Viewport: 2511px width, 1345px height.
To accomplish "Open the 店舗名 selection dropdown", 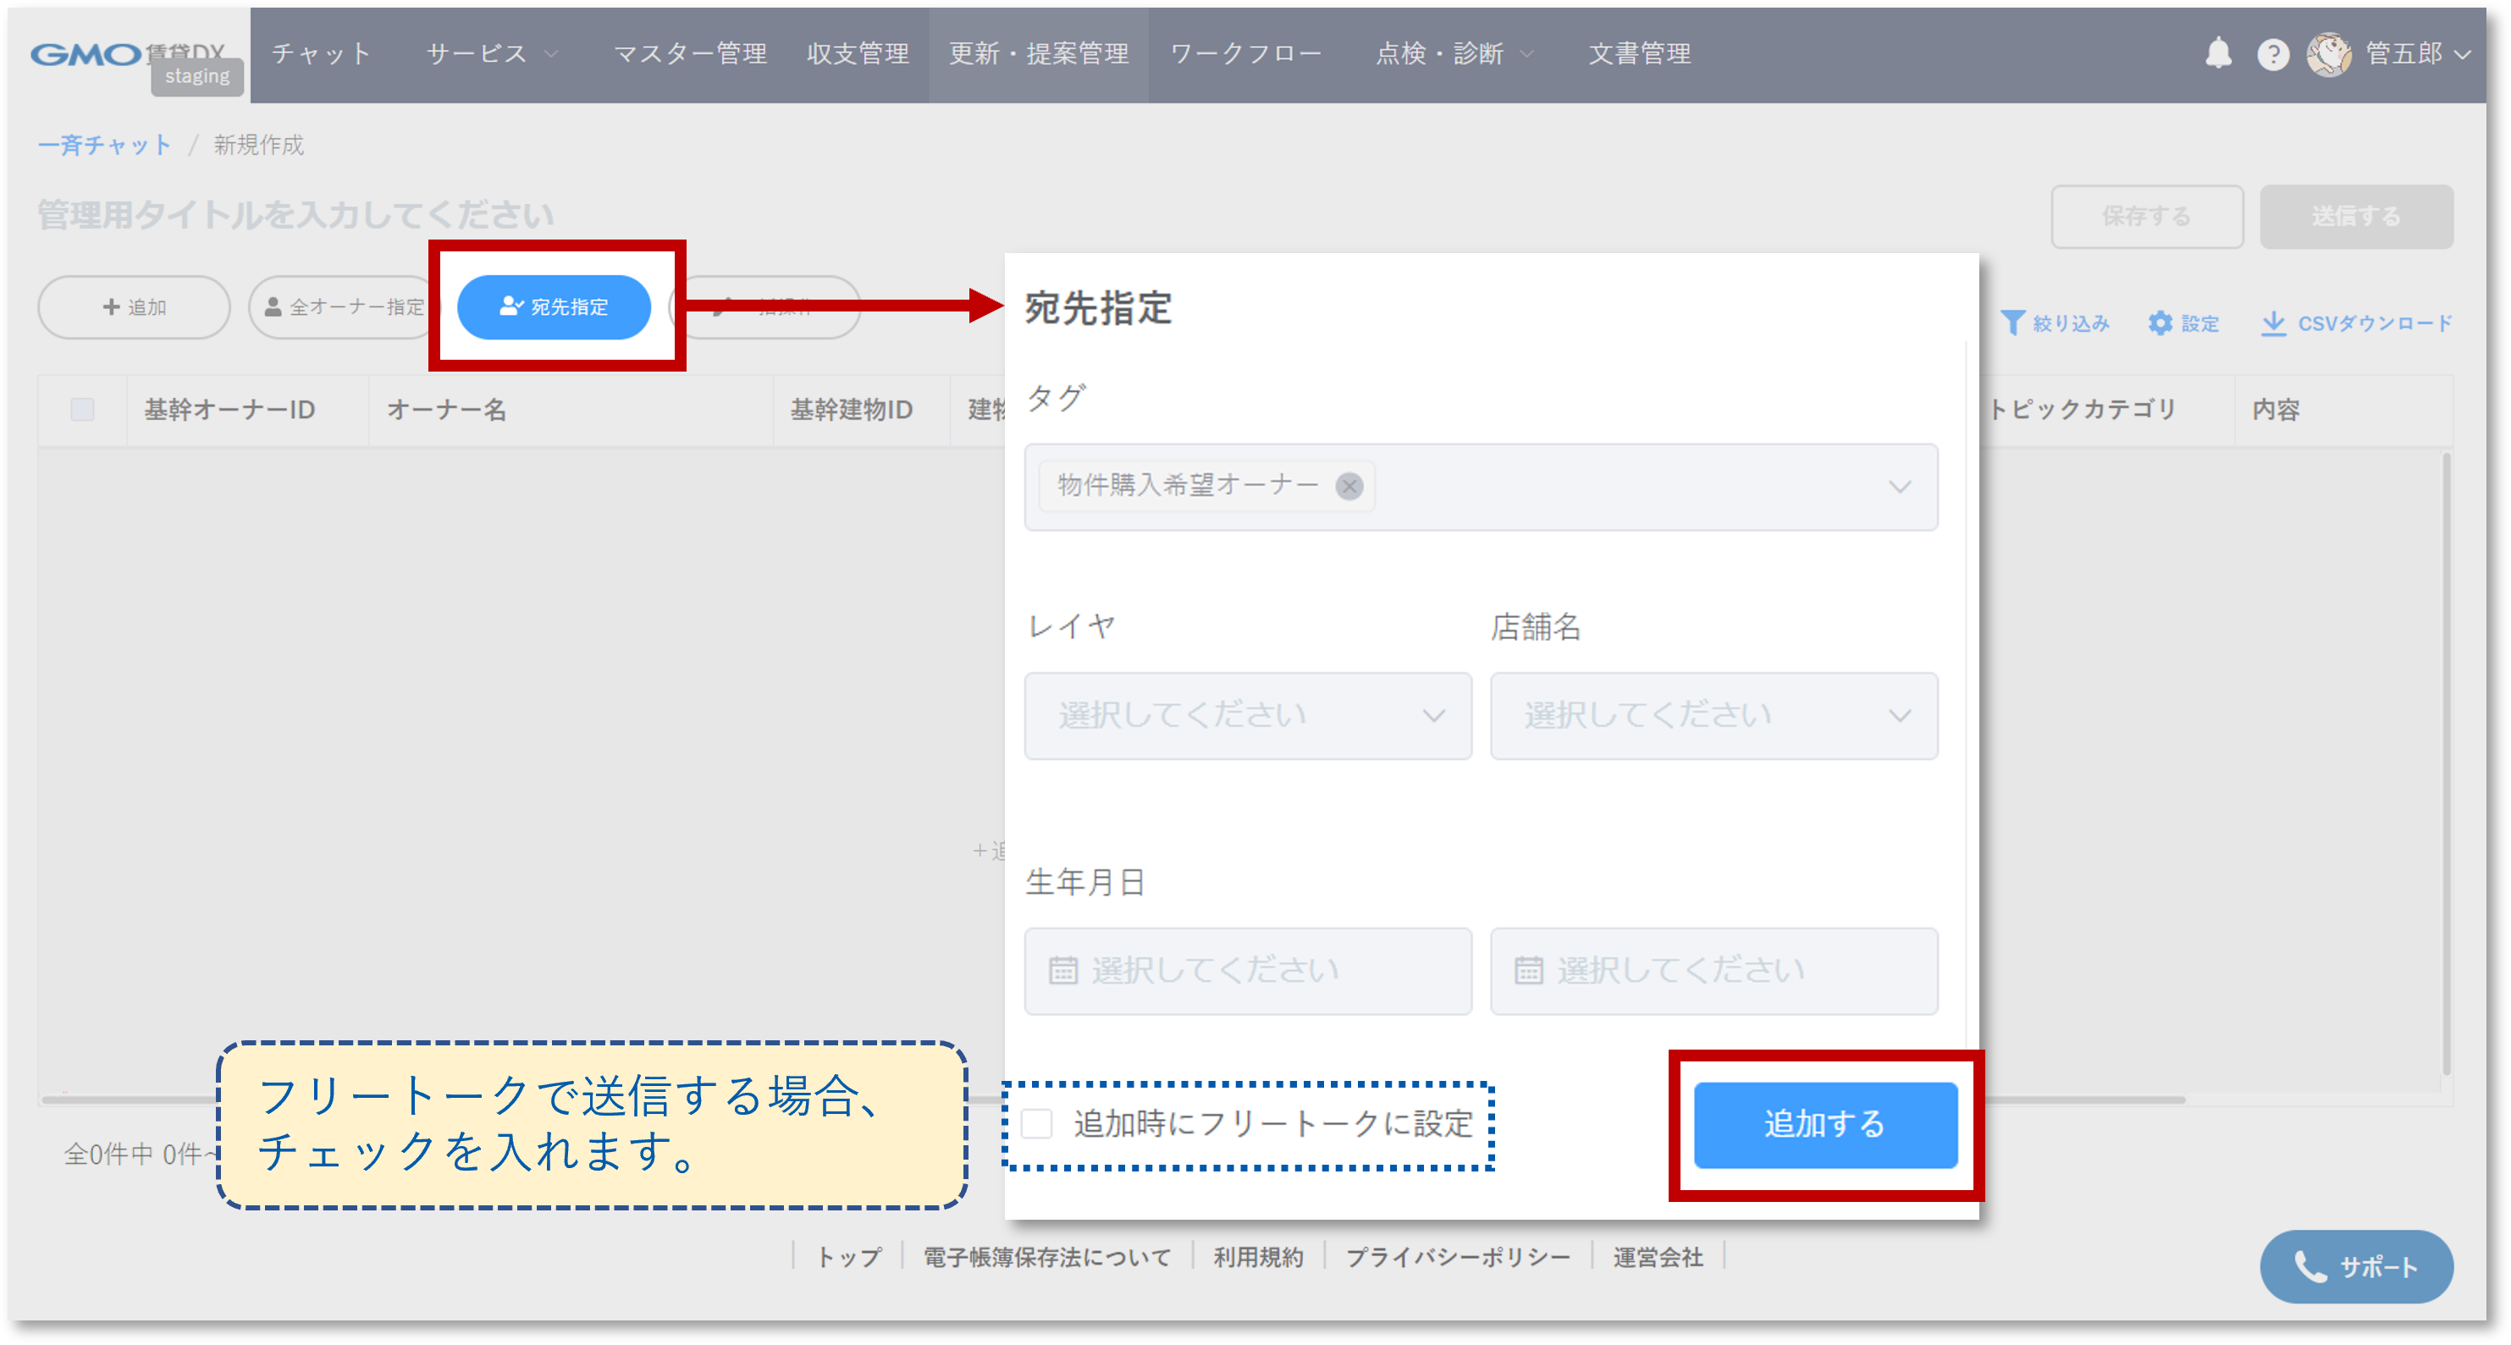I will click(x=1713, y=715).
